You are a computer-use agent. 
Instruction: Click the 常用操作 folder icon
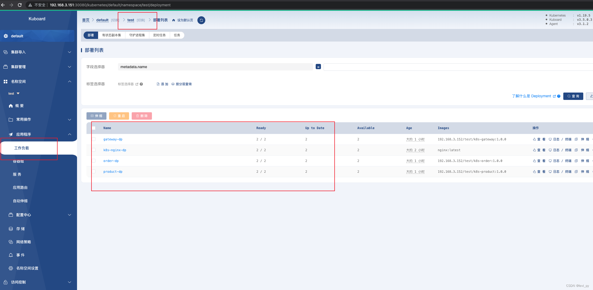(x=11, y=119)
